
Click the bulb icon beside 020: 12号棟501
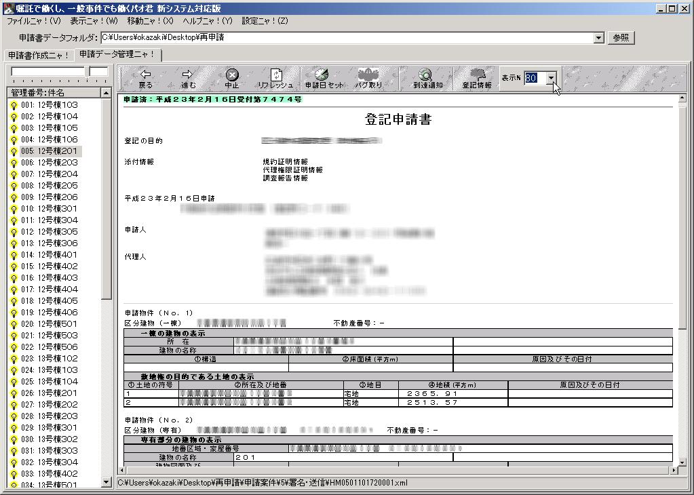[x=14, y=324]
